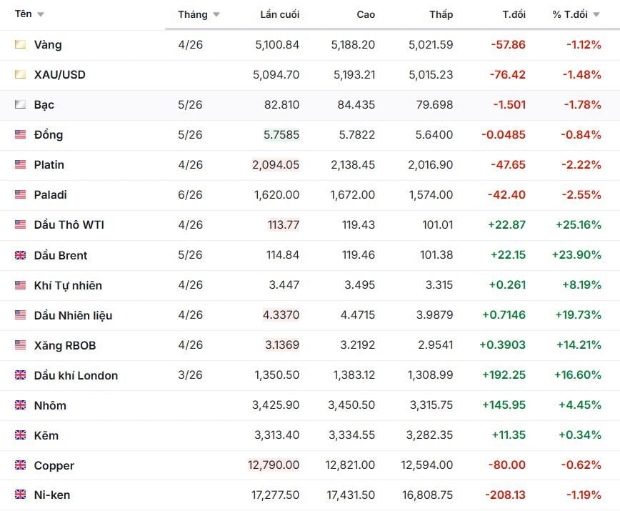Click the Thấp column header
The width and height of the screenshot is (620, 511).
pyautogui.click(x=441, y=15)
